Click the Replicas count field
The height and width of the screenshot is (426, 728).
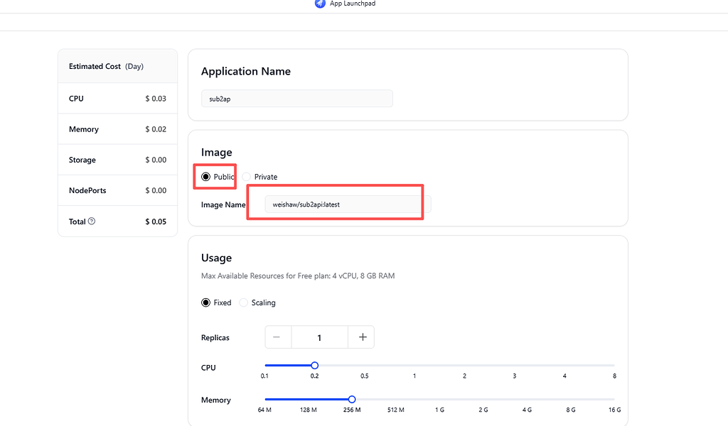pyautogui.click(x=319, y=337)
